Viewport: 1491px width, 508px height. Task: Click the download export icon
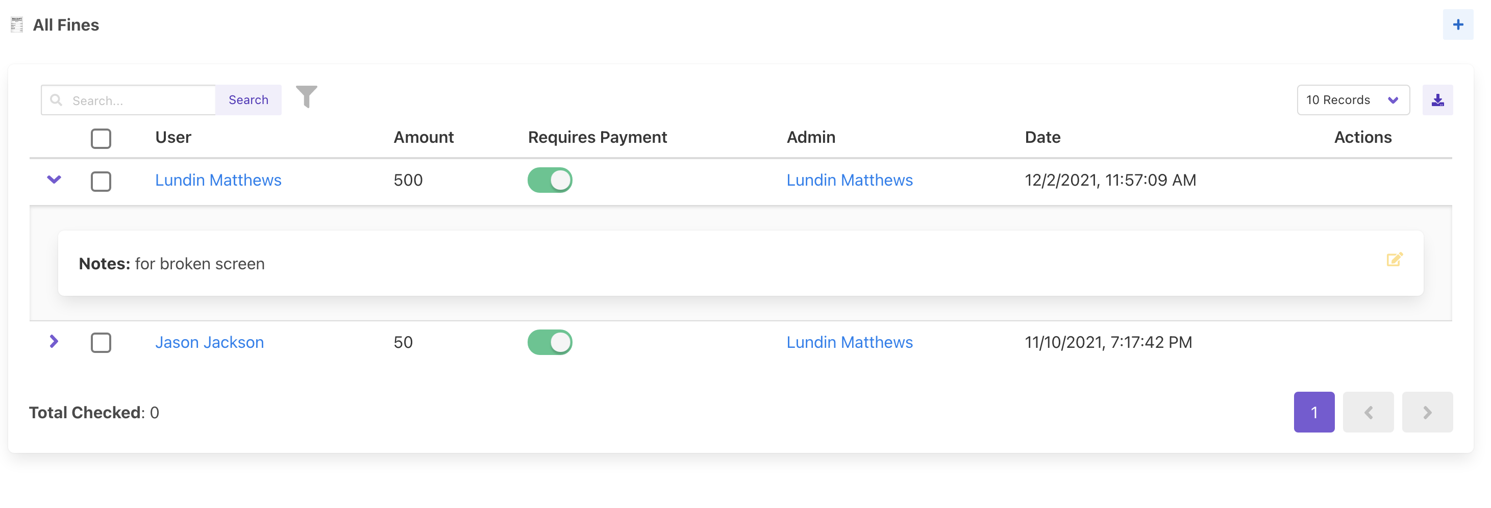[1437, 100]
